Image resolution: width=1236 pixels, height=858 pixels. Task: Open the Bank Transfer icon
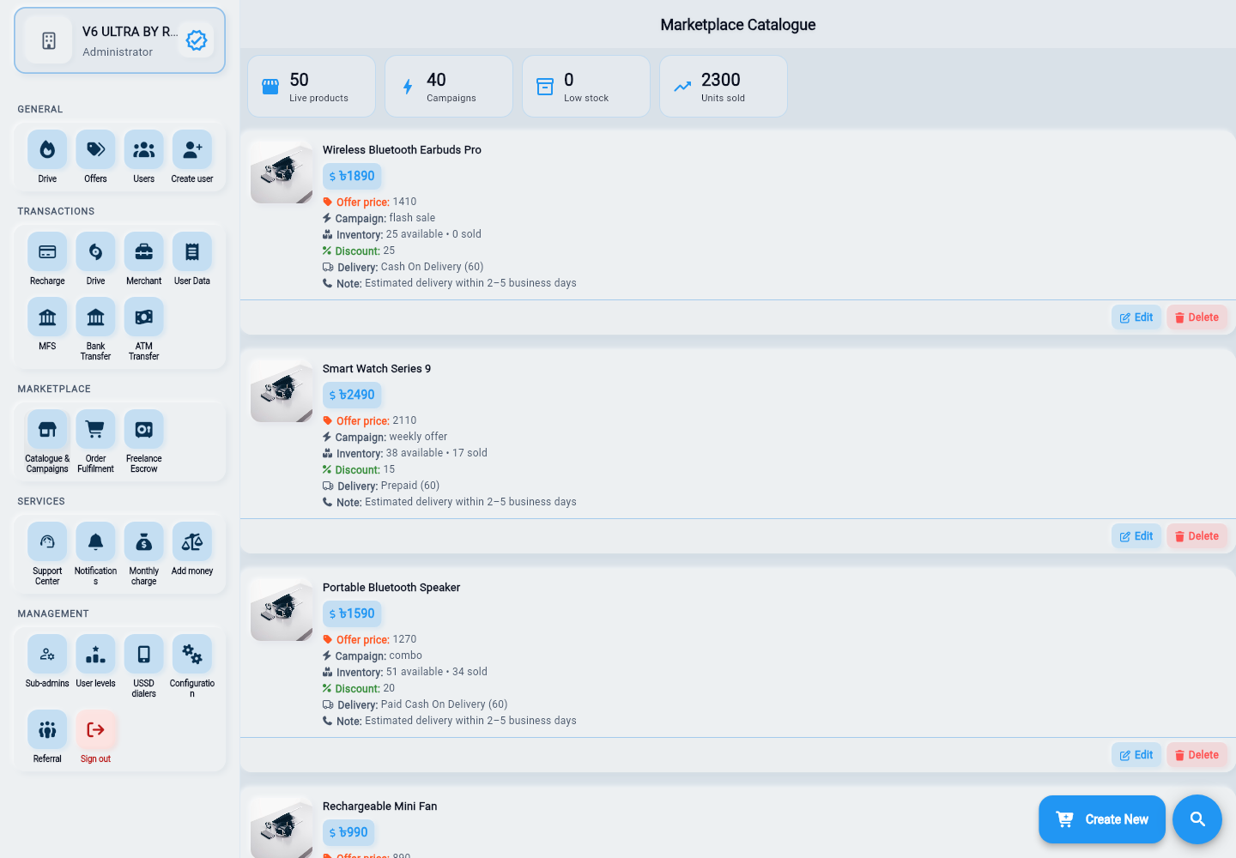click(x=95, y=317)
